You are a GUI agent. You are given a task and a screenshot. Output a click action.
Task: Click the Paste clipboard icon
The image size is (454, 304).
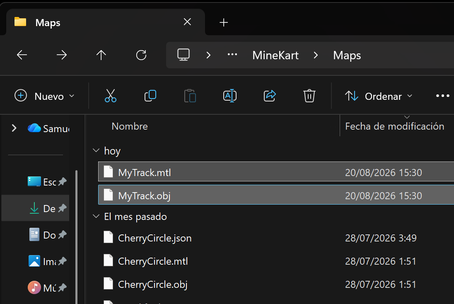pyautogui.click(x=190, y=96)
